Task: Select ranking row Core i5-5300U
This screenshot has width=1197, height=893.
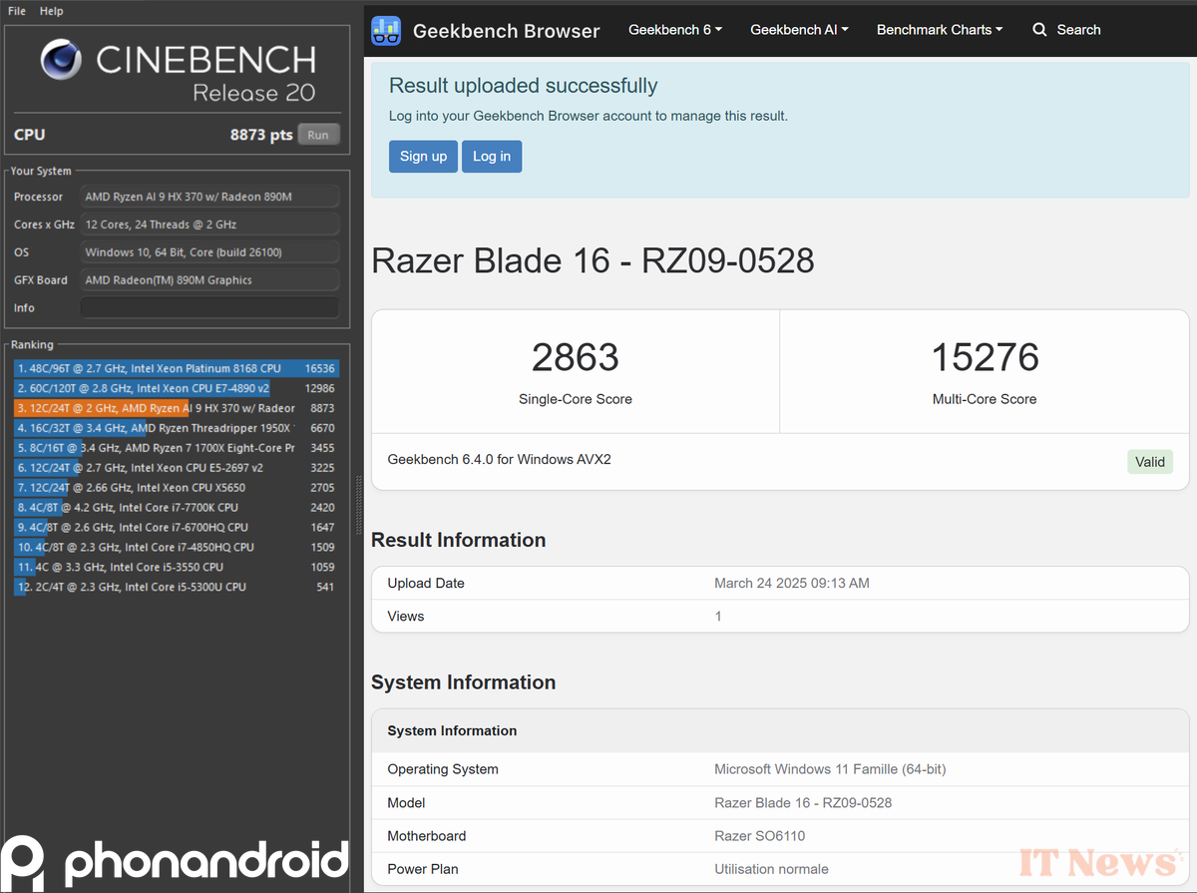Action: 177,587
